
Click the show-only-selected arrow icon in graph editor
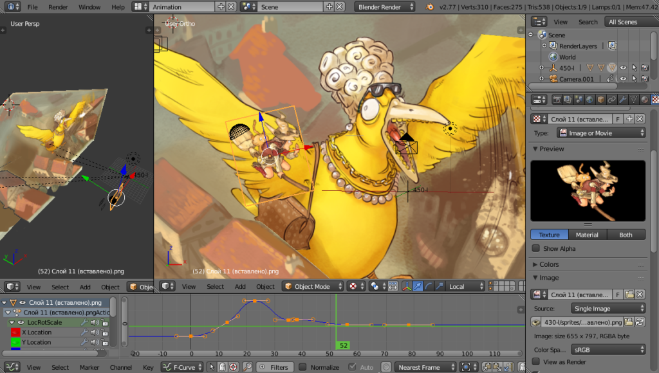pos(212,367)
